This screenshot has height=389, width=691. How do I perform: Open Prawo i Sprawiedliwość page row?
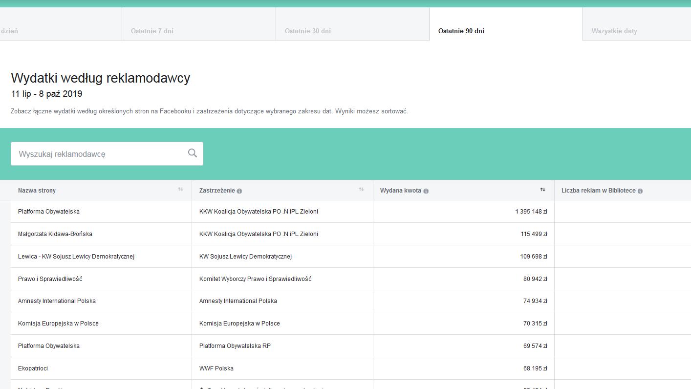(50, 279)
